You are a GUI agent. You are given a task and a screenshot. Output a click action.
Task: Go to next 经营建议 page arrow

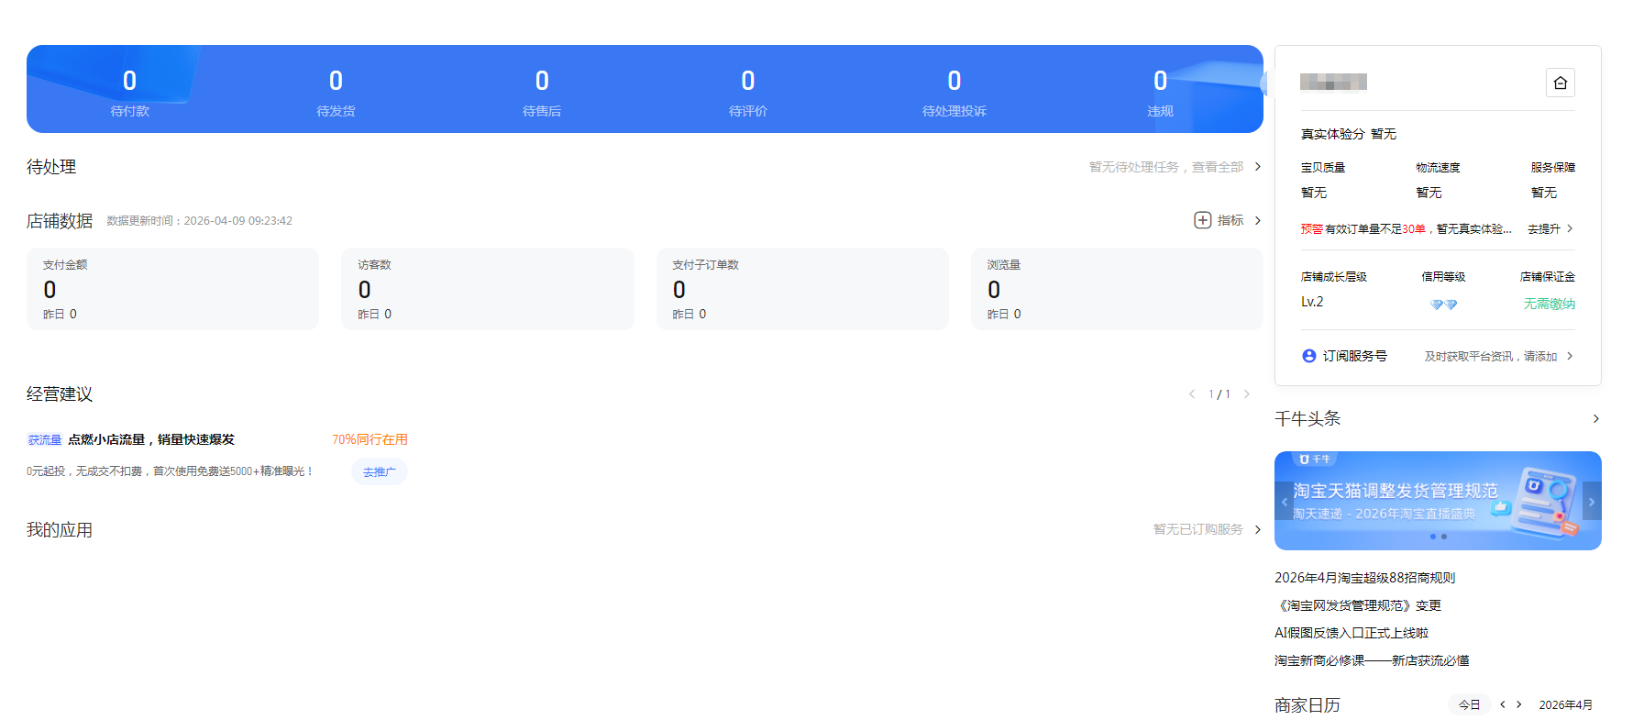(1247, 394)
